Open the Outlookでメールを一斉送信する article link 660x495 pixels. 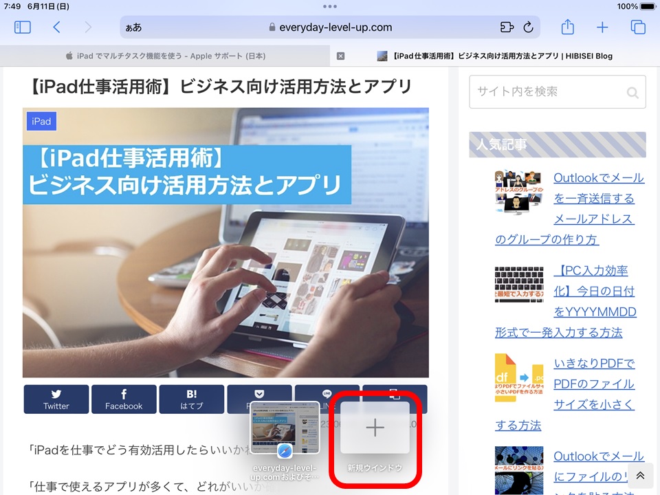(569, 209)
